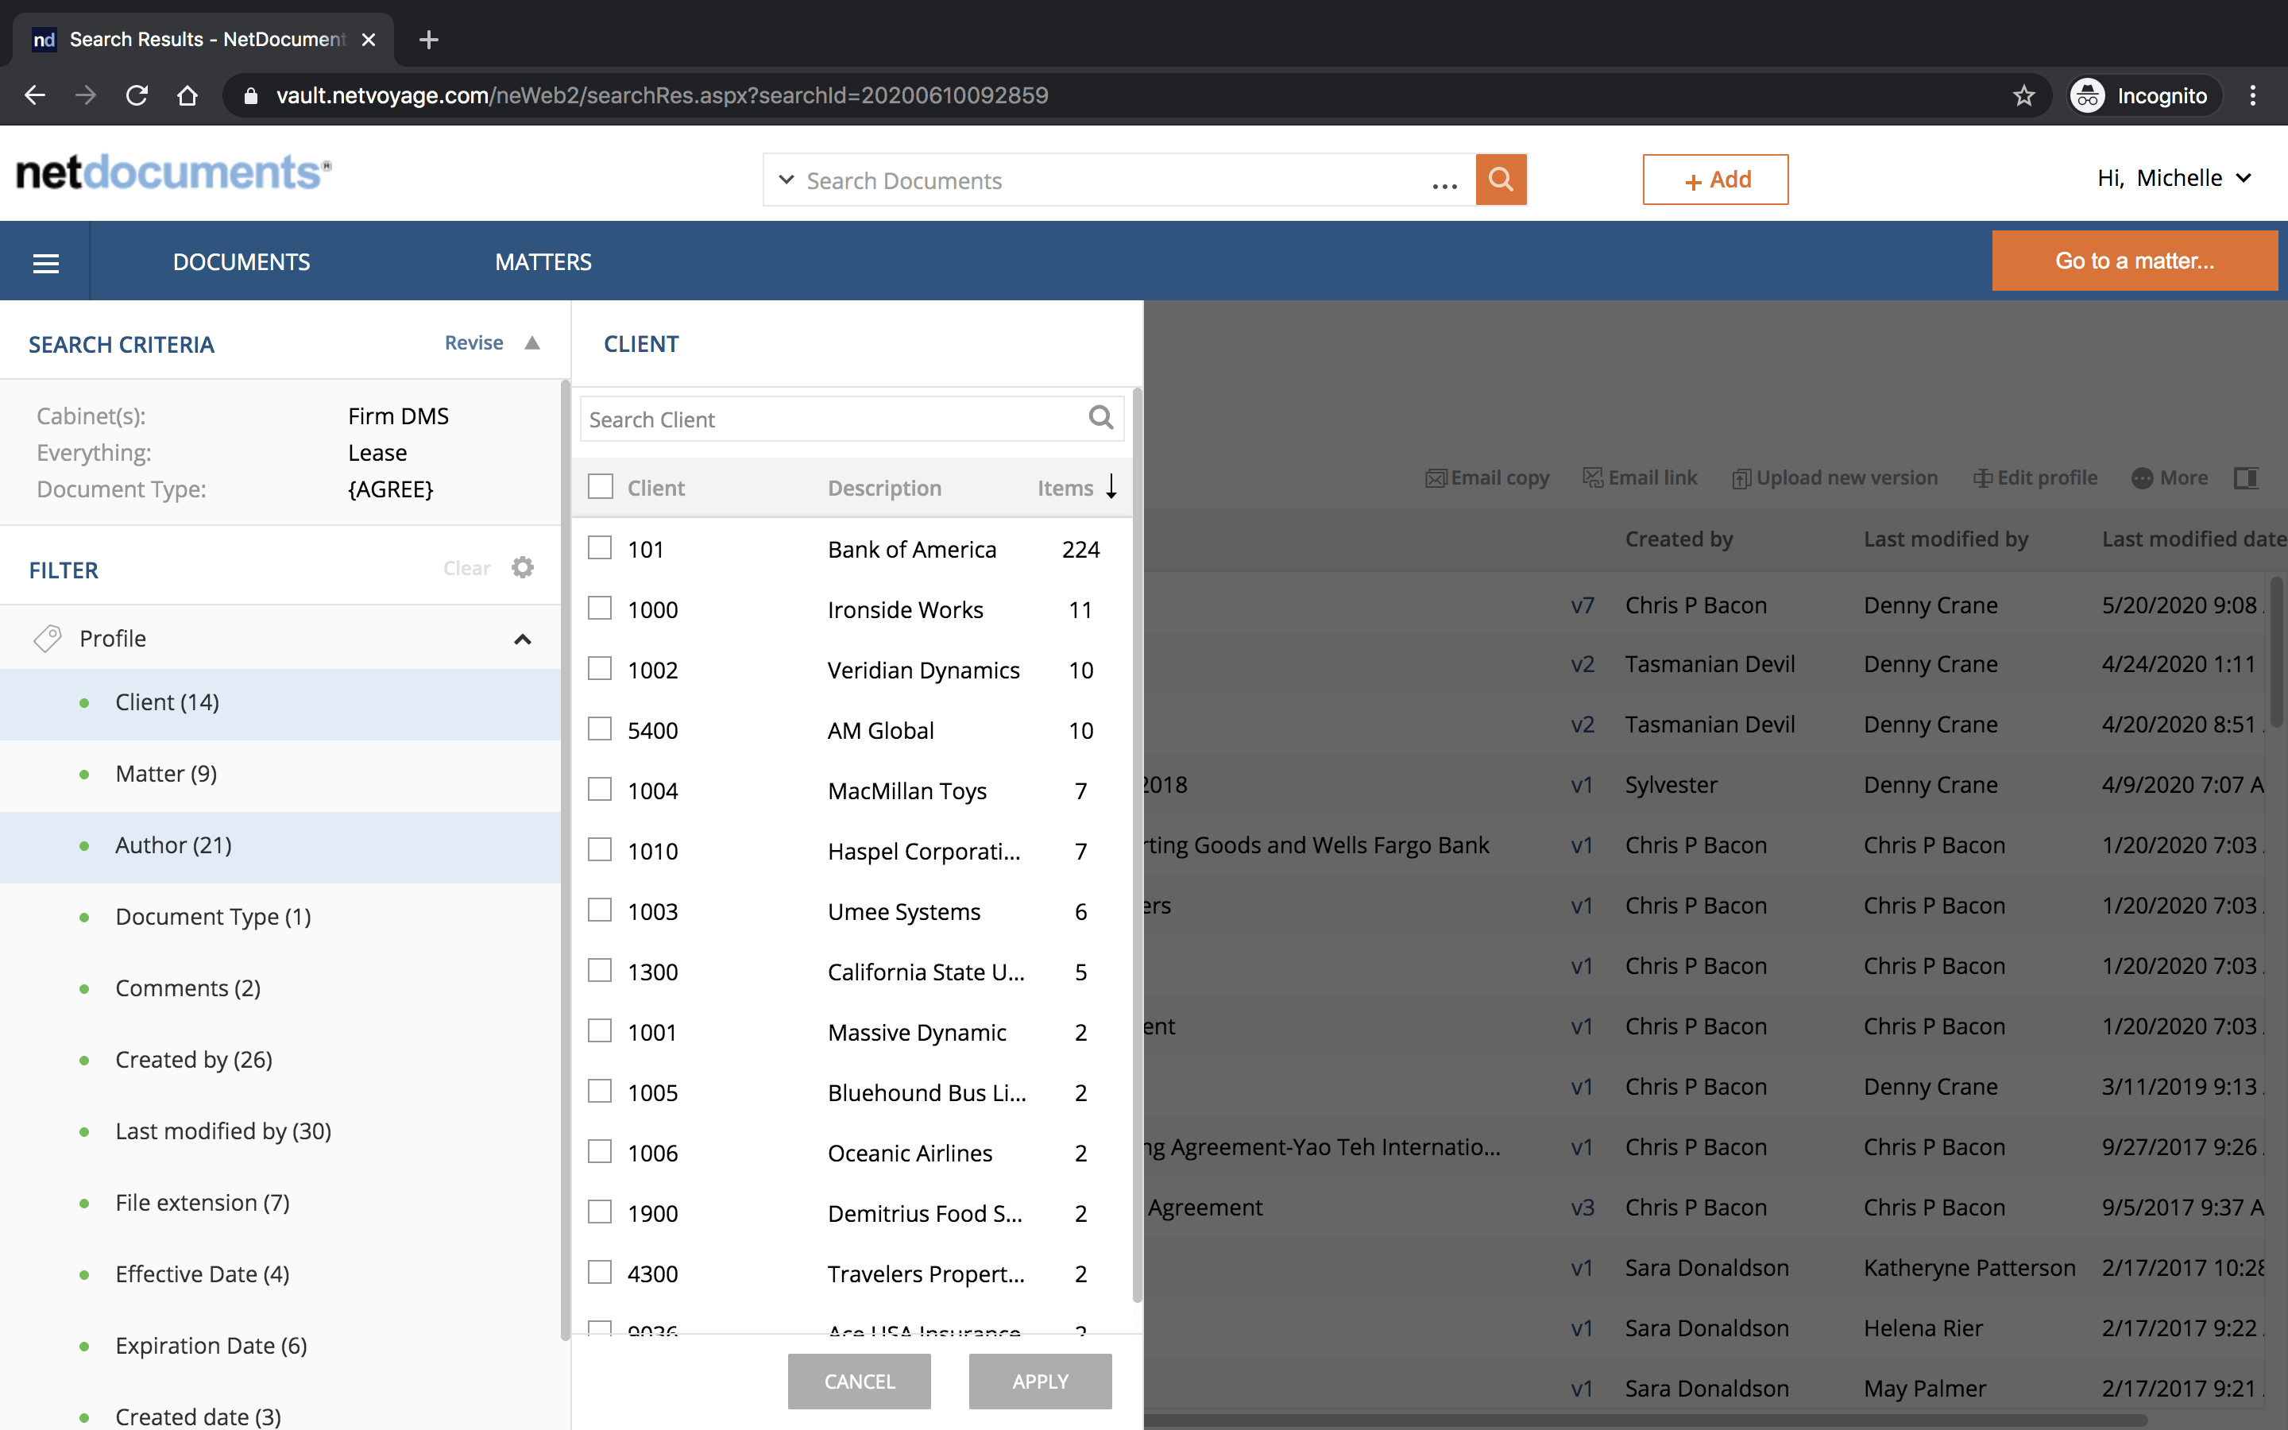Screen dimensions: 2288x1430
Task: Select Last modified by (30) filter
Action: (280, 1132)
